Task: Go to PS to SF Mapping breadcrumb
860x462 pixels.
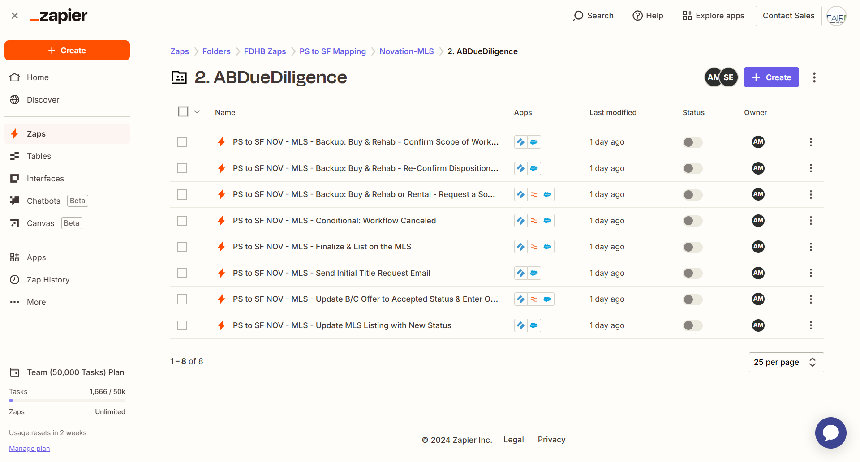Action: (333, 51)
